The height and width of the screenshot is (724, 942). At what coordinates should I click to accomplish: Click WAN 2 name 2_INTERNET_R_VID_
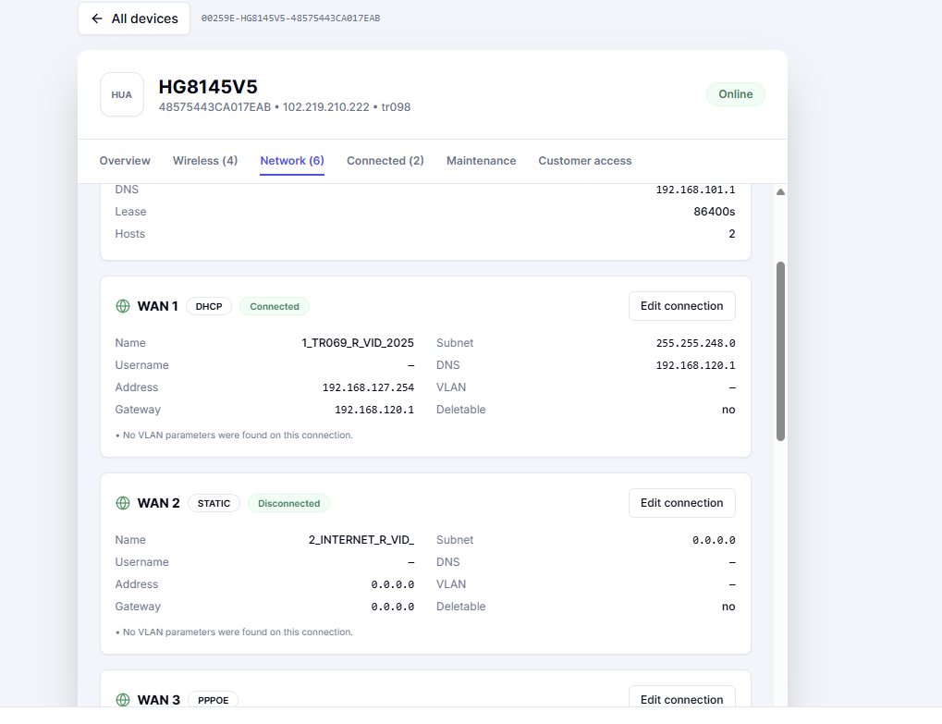pos(361,540)
